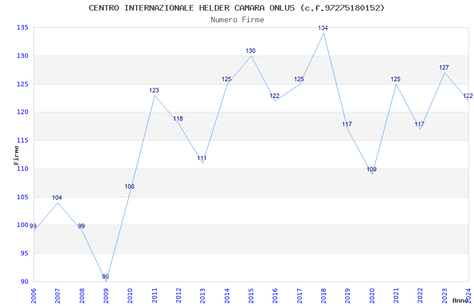Click the Firme vertical axis label
This screenshot has height=306, width=474.
16,155
